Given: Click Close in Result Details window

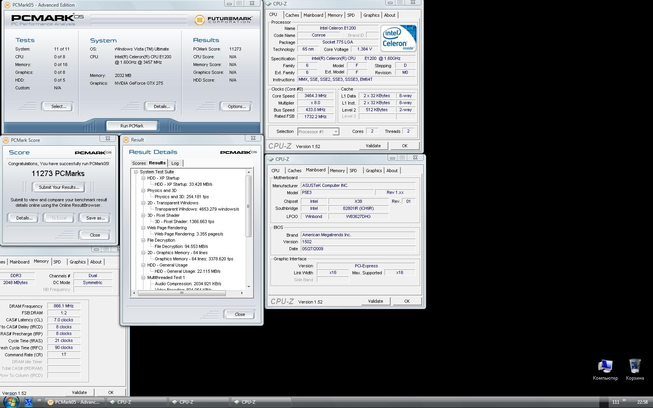Looking at the screenshot, I should pos(240,314).
